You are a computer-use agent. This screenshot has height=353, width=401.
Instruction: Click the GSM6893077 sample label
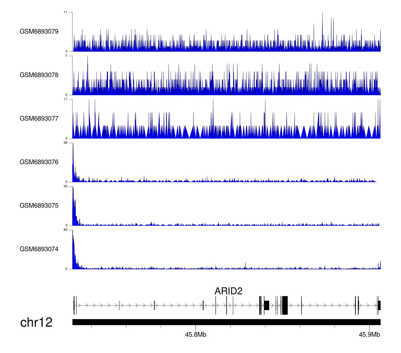tap(39, 119)
